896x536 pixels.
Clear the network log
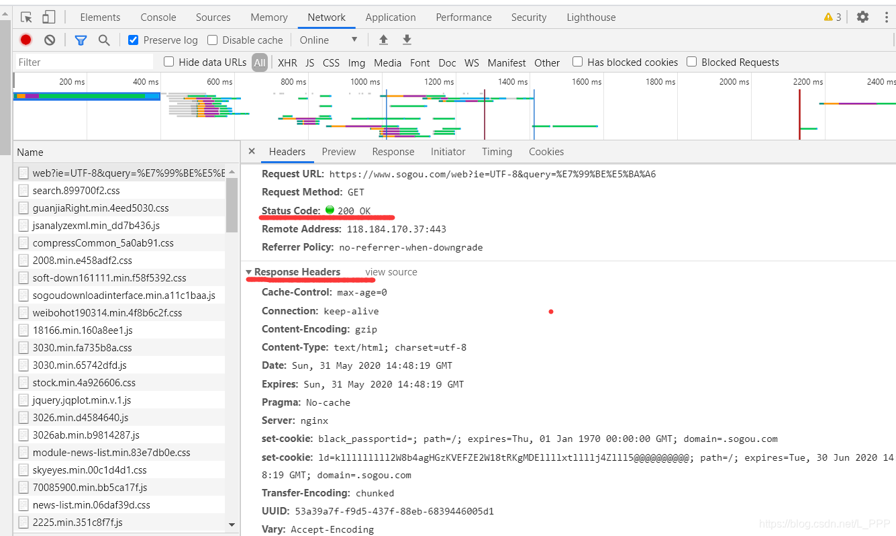[50, 40]
